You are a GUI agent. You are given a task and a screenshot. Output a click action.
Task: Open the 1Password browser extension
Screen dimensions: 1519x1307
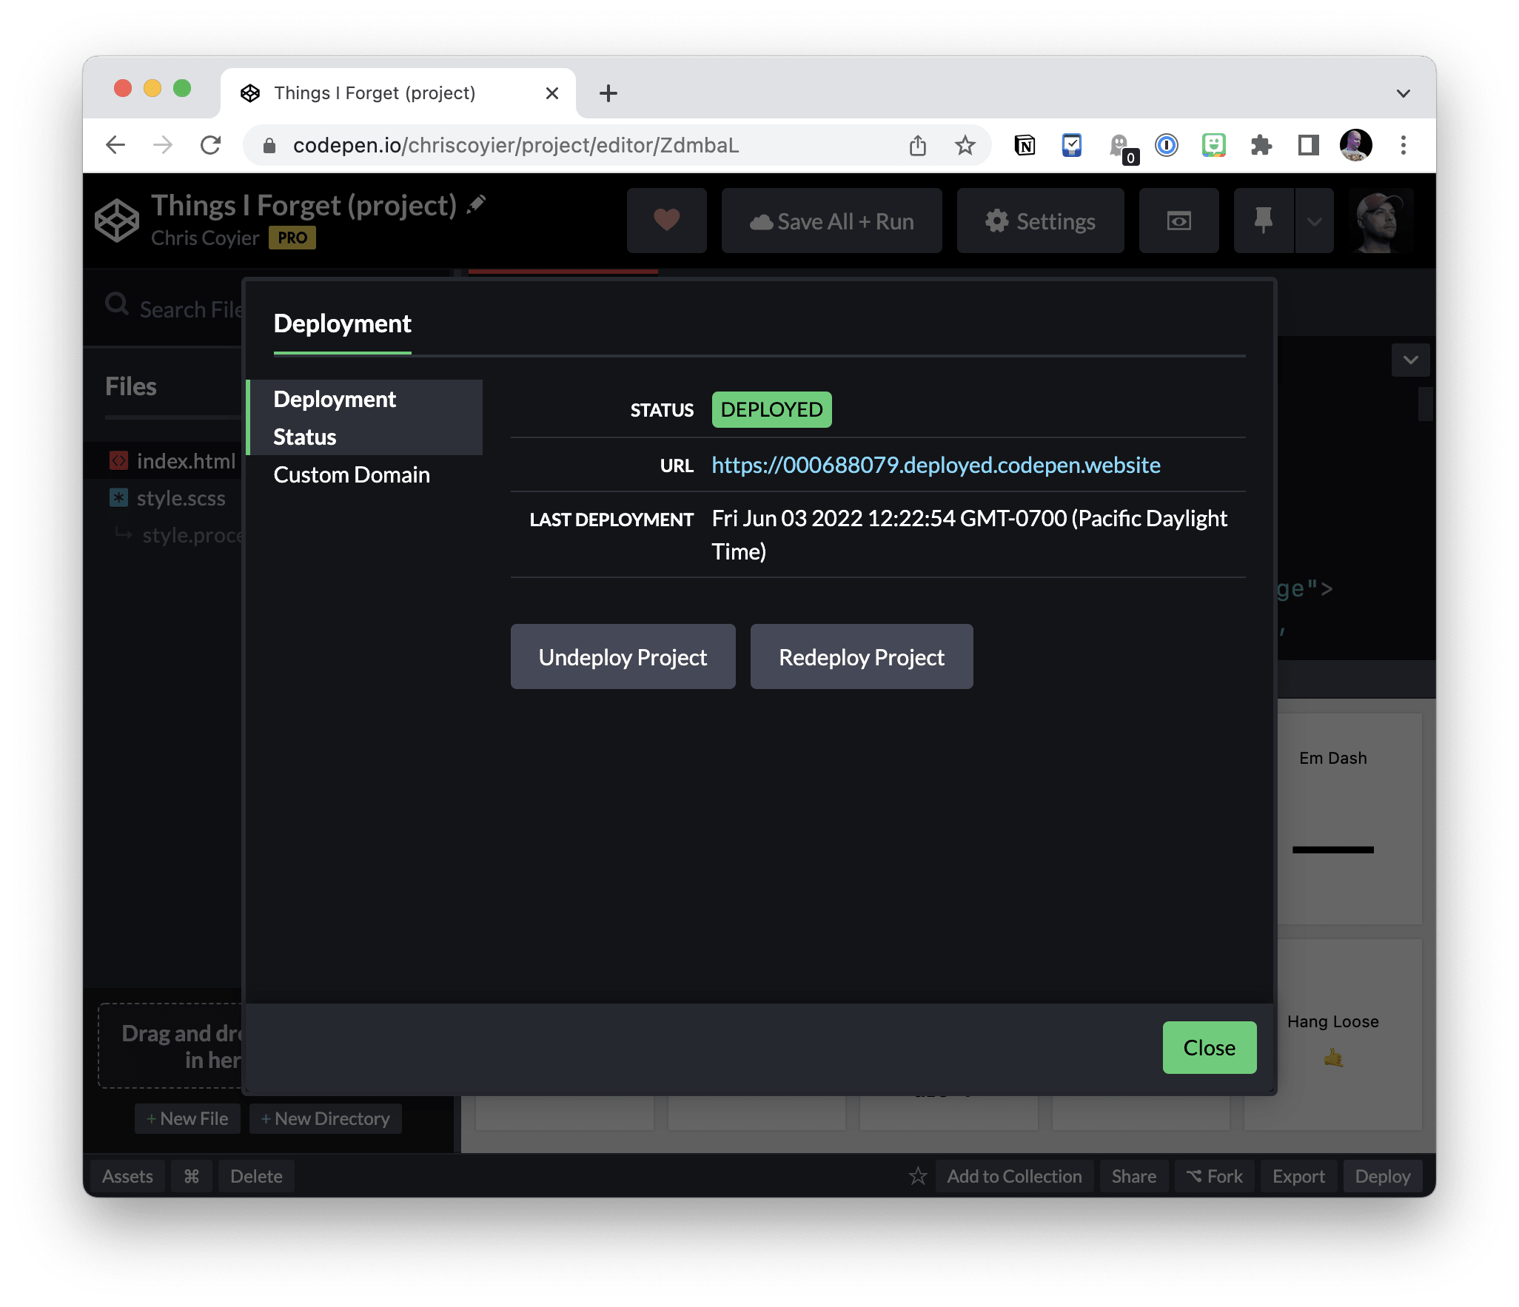[x=1167, y=145]
